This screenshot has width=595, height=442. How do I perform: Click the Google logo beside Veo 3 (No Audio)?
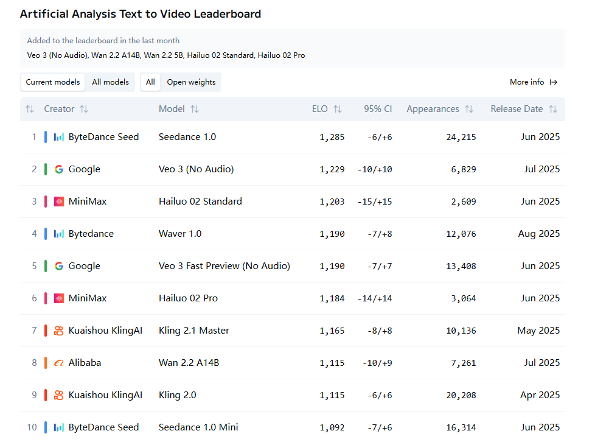[59, 169]
